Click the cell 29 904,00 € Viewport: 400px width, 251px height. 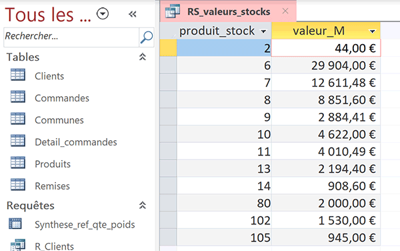point(326,65)
